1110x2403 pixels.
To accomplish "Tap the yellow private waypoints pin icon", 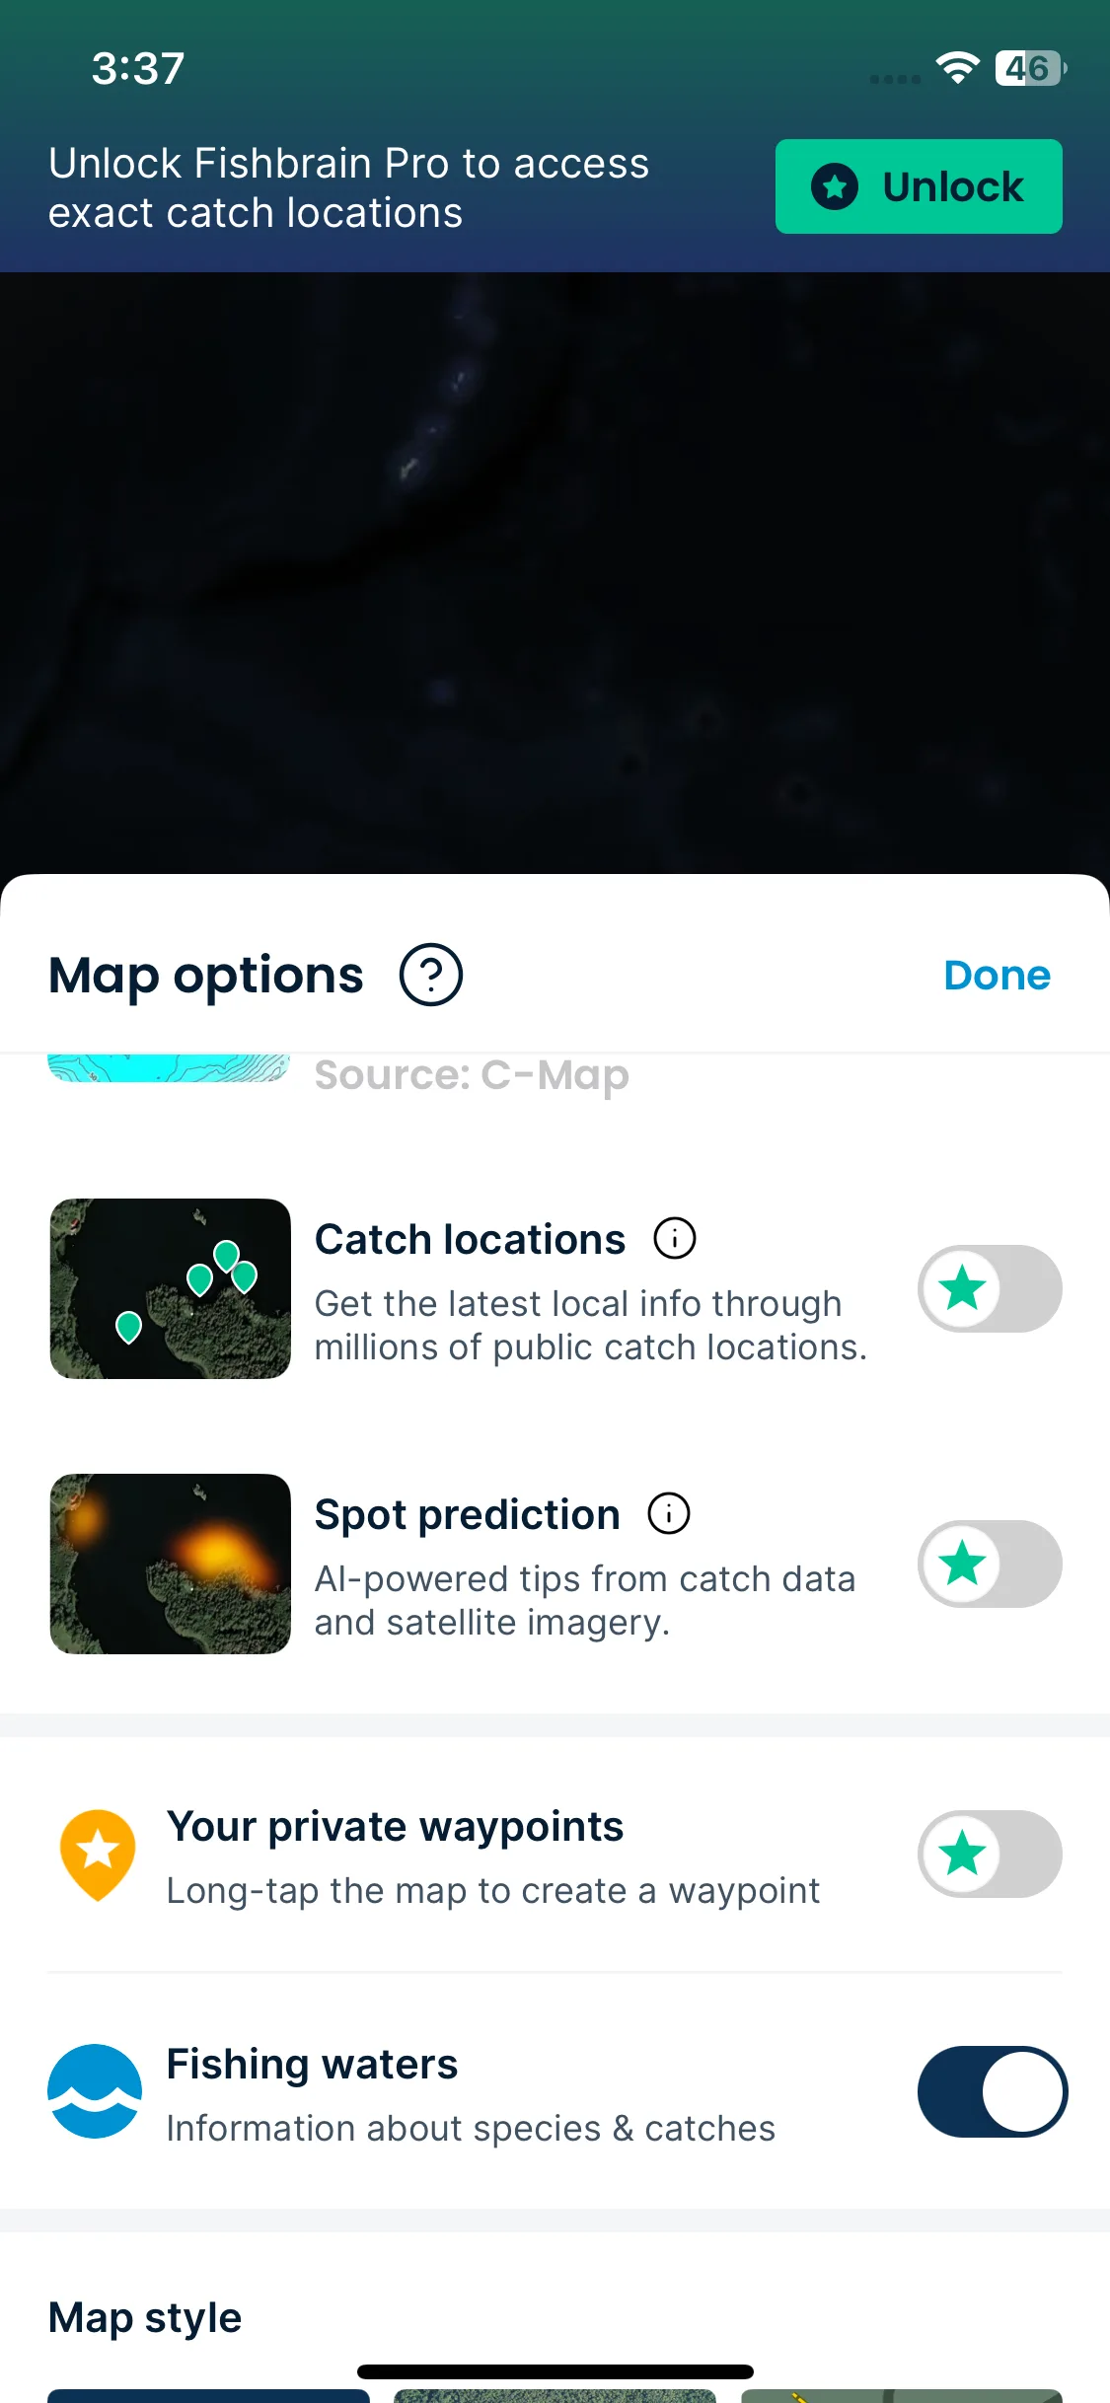I will click(x=98, y=1855).
